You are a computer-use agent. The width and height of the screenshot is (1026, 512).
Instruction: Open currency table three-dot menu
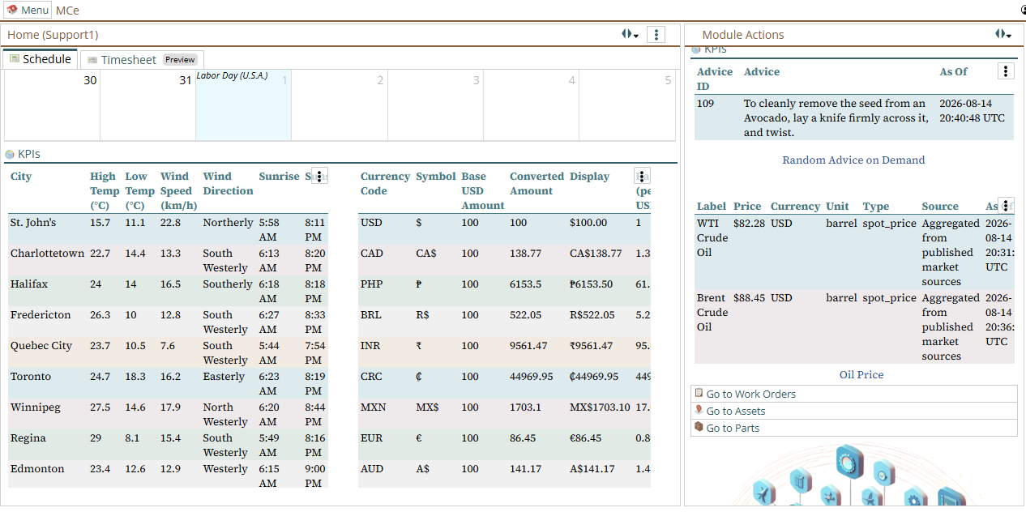642,176
